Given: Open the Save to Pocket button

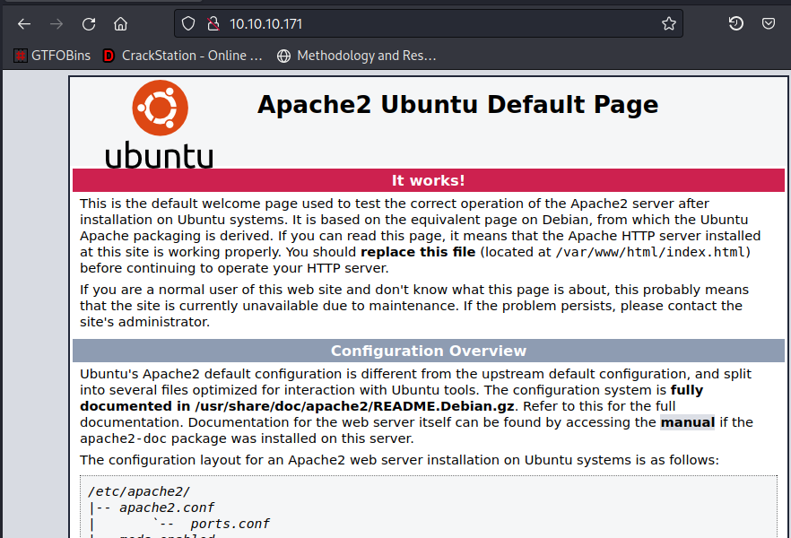Looking at the screenshot, I should click(x=769, y=23).
